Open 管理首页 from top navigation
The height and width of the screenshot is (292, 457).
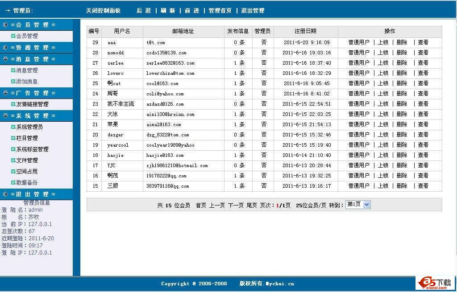220,11
